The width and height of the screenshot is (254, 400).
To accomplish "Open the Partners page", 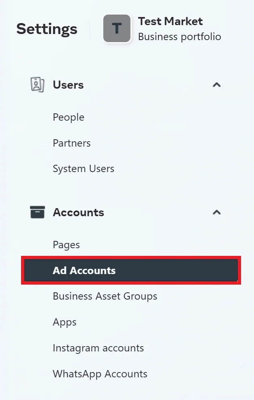I will pos(72,143).
